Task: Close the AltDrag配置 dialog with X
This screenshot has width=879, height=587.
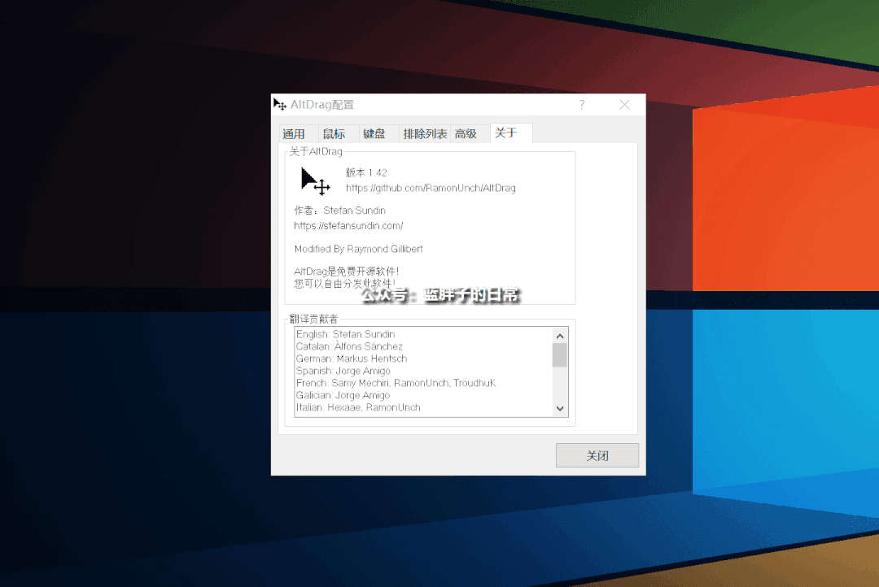Action: click(x=624, y=105)
